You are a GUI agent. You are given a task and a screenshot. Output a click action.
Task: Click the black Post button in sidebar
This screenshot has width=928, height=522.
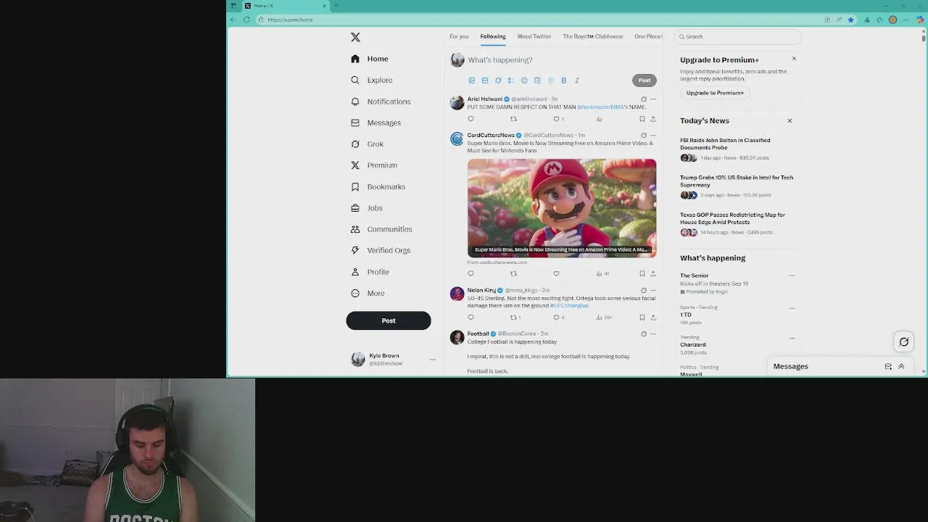tap(389, 320)
